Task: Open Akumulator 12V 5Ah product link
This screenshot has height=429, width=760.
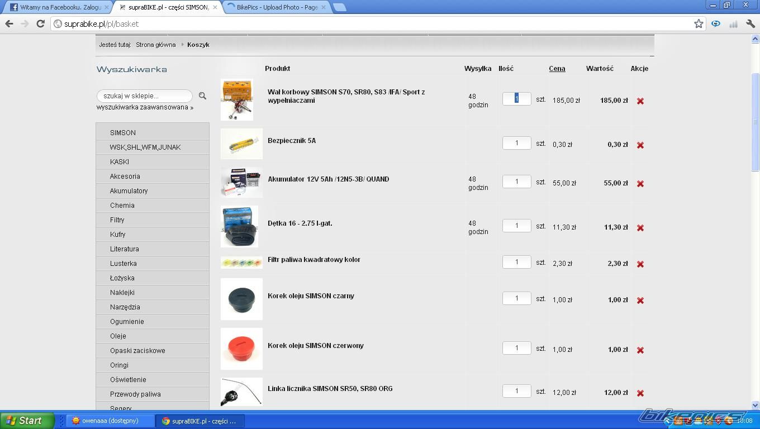Action: [x=328, y=179]
